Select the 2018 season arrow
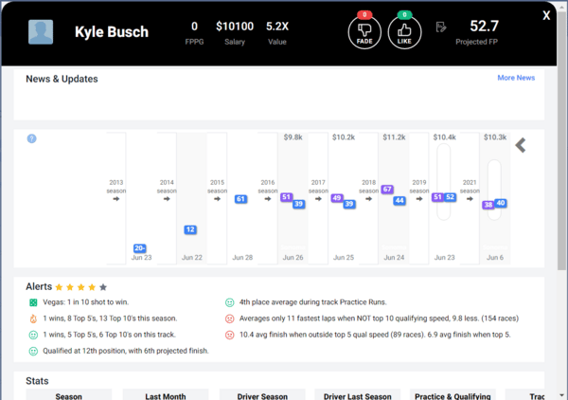Screen dimensions: 568x400 [369, 199]
